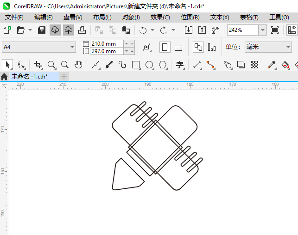
Task: Decrease page height with down stepper
Action: tap(127, 51)
